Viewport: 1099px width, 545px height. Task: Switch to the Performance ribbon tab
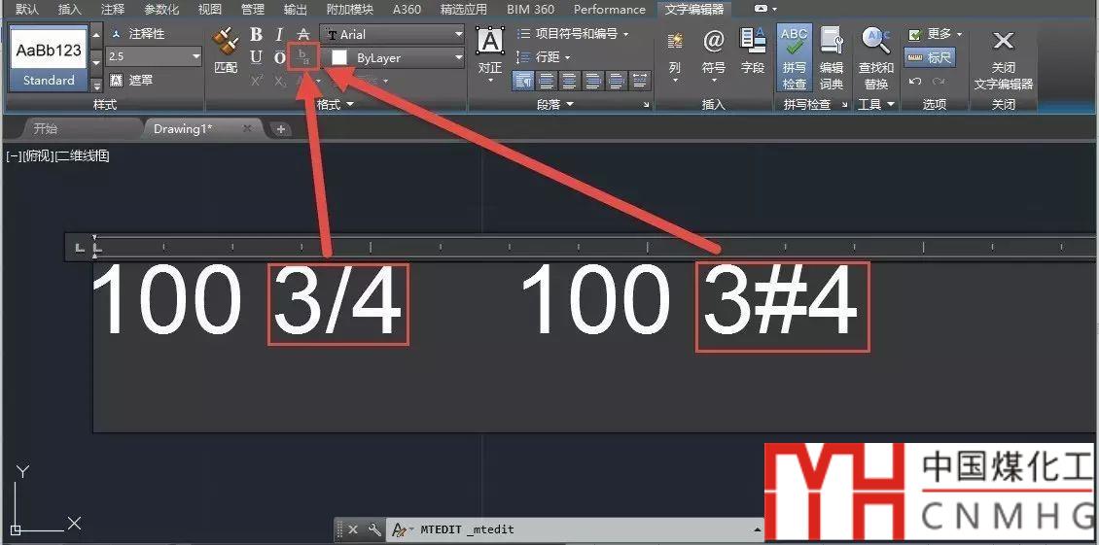609,9
